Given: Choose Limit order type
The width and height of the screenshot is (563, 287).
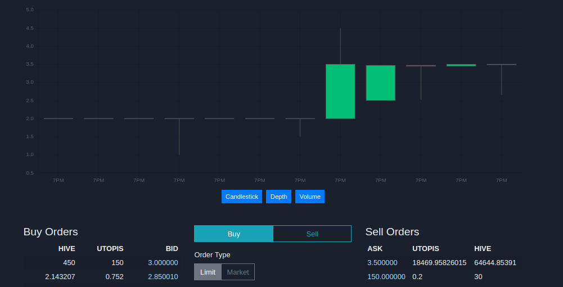Looking at the screenshot, I should [208, 272].
